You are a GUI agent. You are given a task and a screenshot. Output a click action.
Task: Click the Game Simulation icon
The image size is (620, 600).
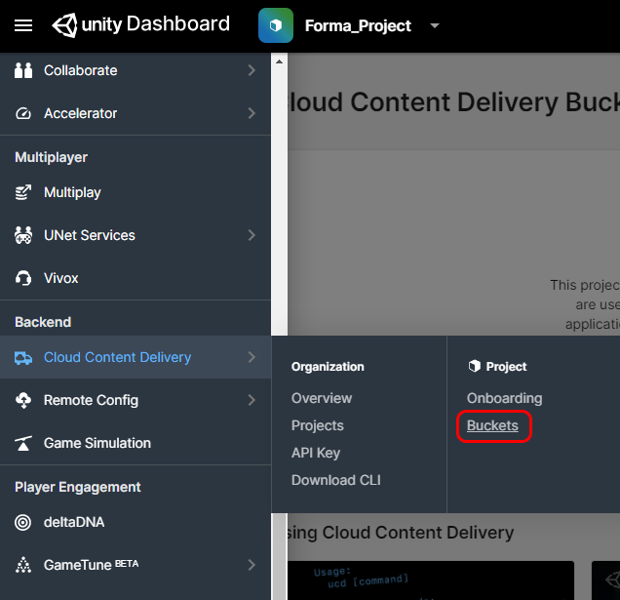(23, 443)
